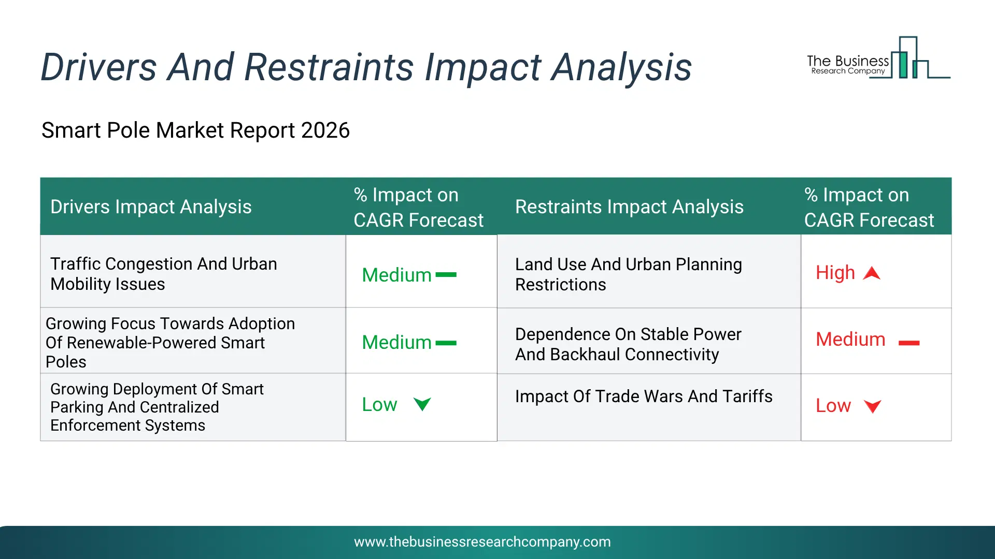Click the red Medium impact label
Viewport: 995px width, 559px height.
851,340
